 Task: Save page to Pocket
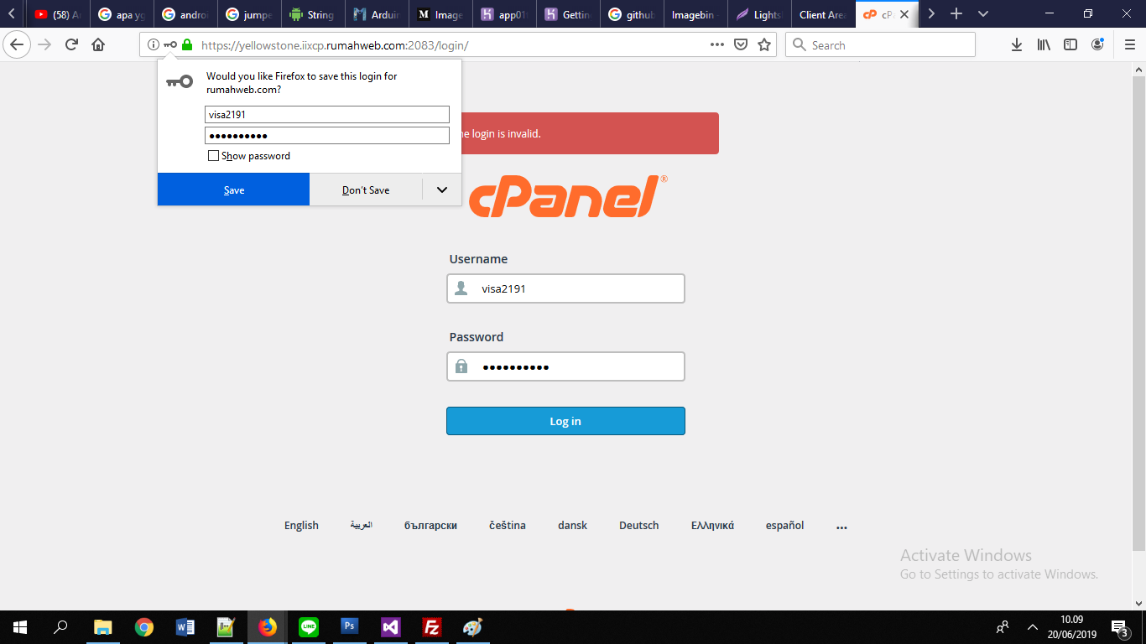741,45
